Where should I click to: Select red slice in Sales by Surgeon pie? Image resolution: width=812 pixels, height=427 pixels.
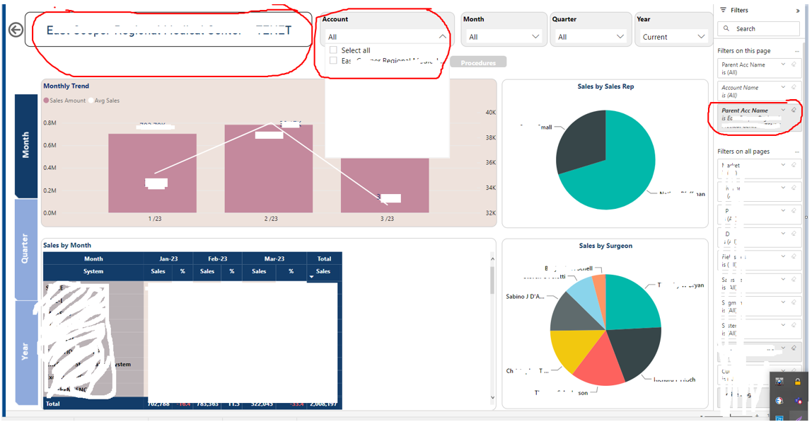click(x=599, y=363)
